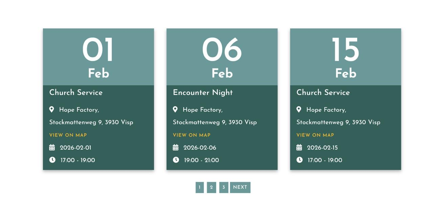
Task: Click the 06 Feb date header
Action: tap(222, 57)
